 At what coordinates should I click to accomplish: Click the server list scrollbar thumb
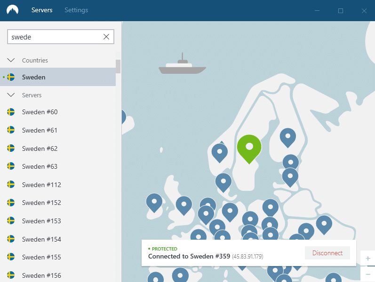(118, 66)
